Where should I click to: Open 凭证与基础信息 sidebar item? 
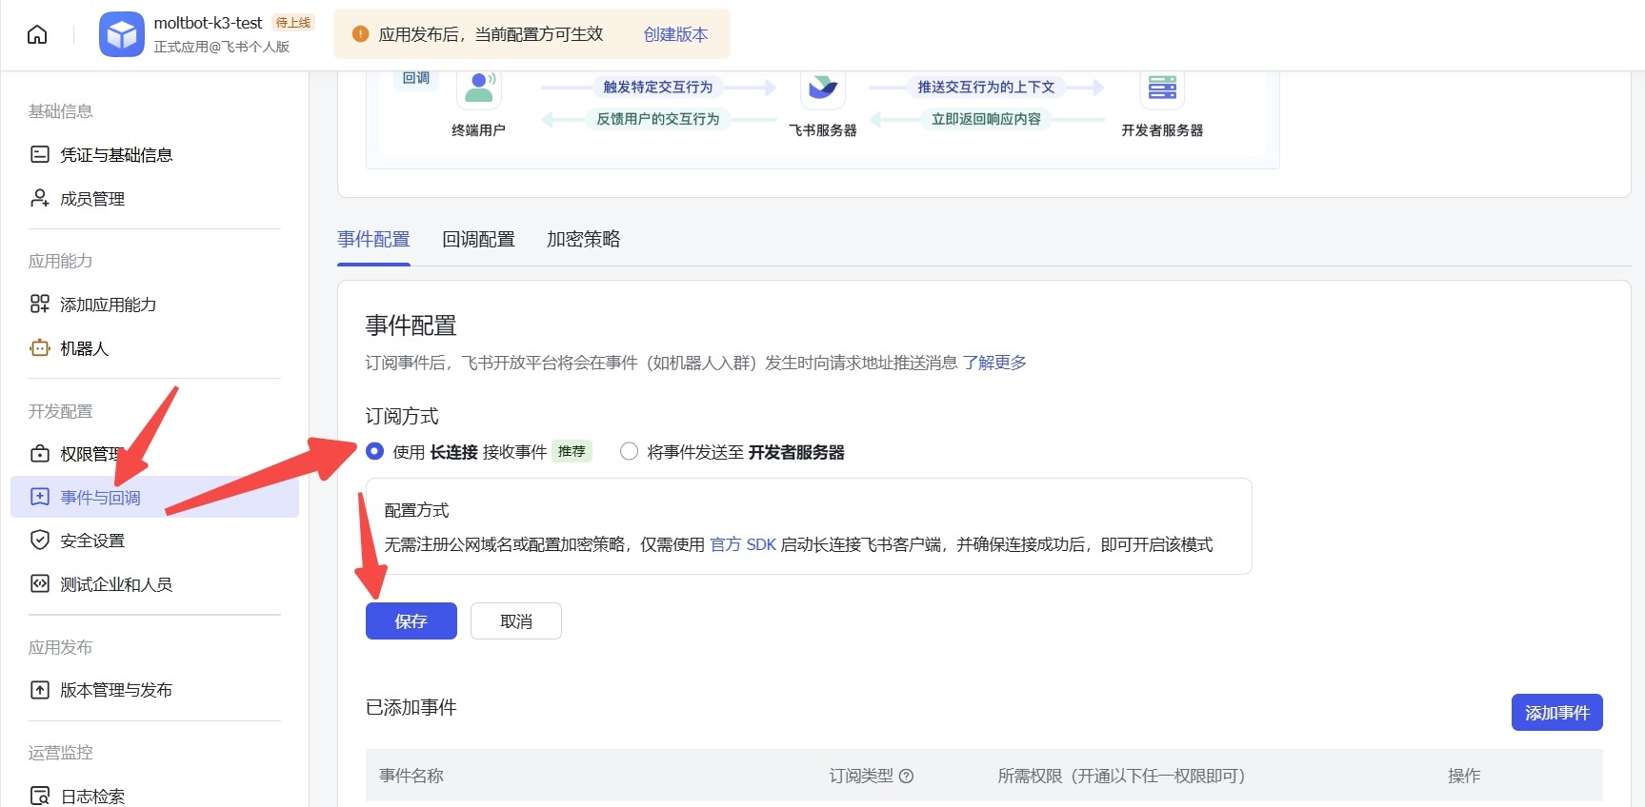coord(115,155)
